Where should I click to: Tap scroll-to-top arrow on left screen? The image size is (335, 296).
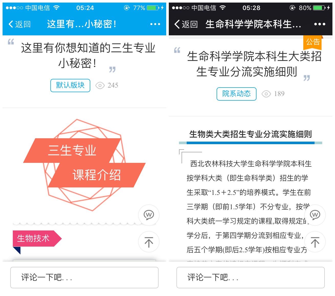click(149, 242)
